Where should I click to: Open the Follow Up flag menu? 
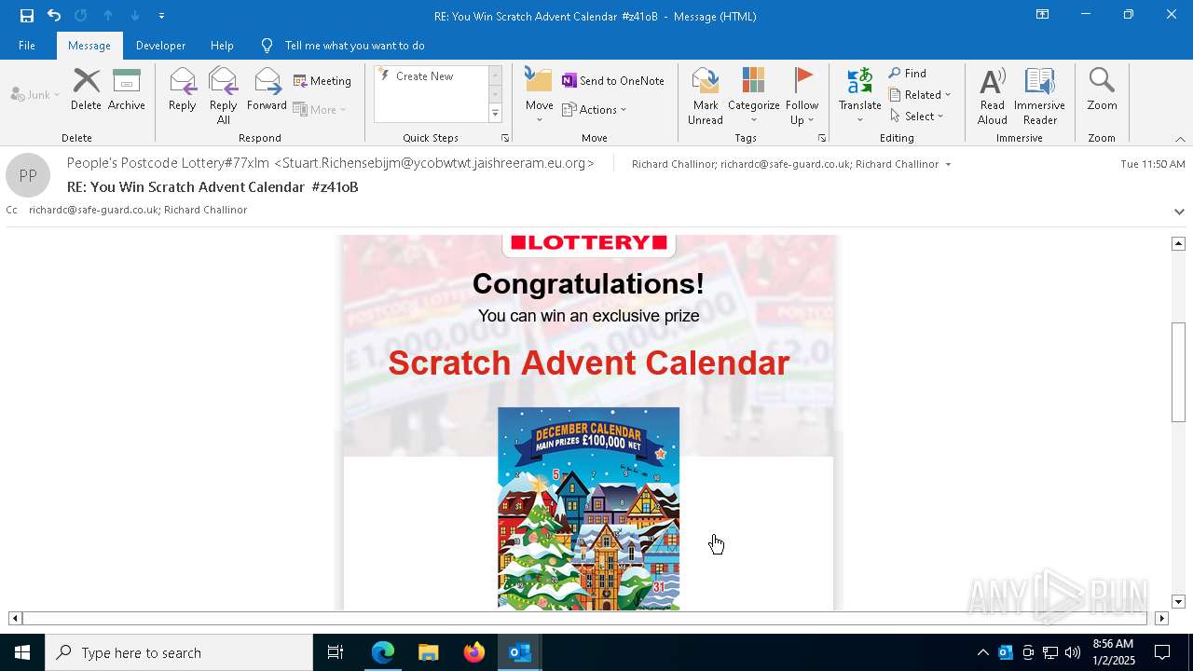point(802,96)
